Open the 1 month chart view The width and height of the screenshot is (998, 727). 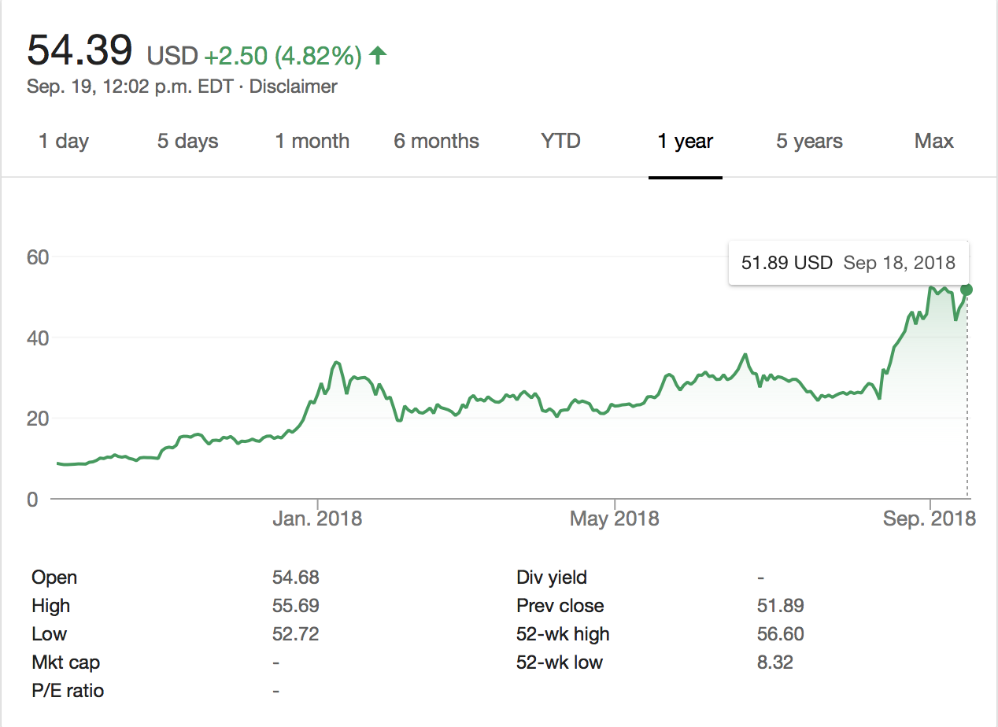tap(312, 142)
